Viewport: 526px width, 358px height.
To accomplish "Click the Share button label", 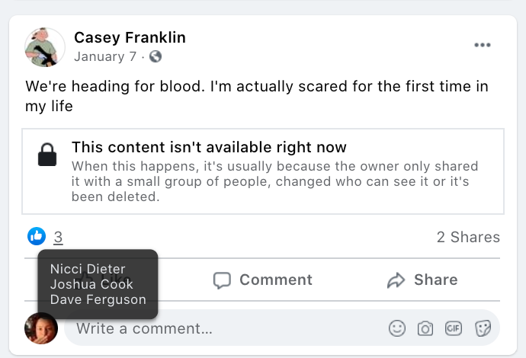I will click(x=435, y=280).
